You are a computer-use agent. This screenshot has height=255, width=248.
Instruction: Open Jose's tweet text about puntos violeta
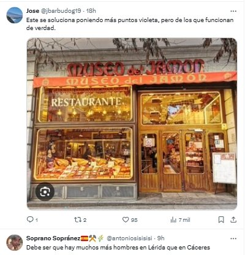130,24
